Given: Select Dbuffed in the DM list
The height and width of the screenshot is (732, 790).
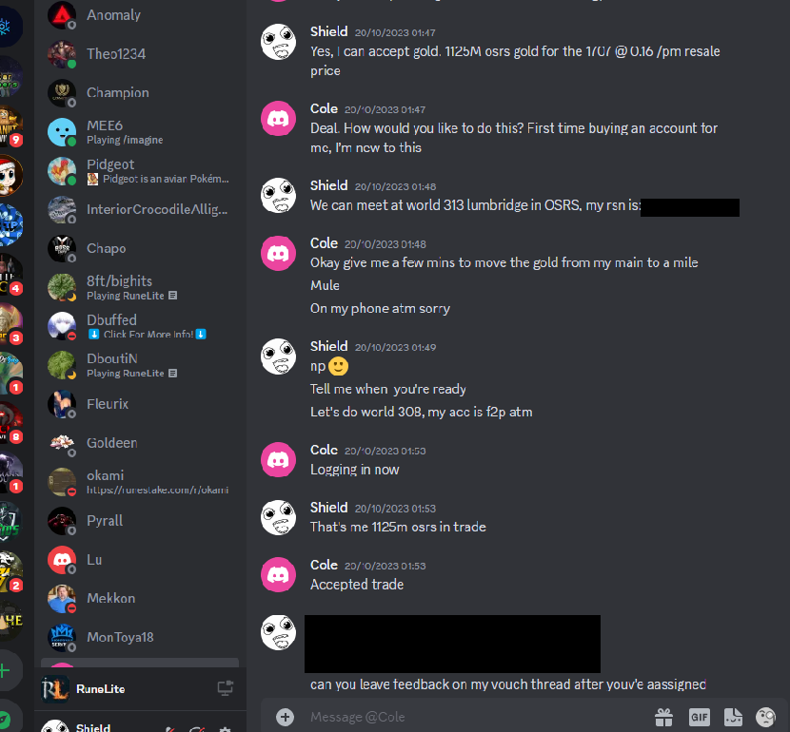Looking at the screenshot, I should tap(140, 326).
